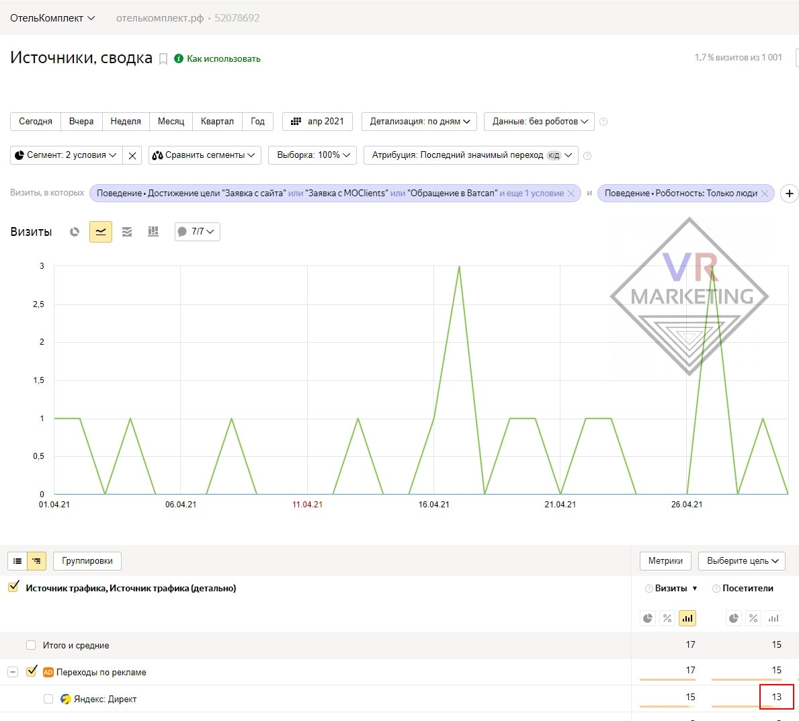The image size is (799, 721).
Task: Click the Яндекс: Директ row label
Action: point(106,699)
